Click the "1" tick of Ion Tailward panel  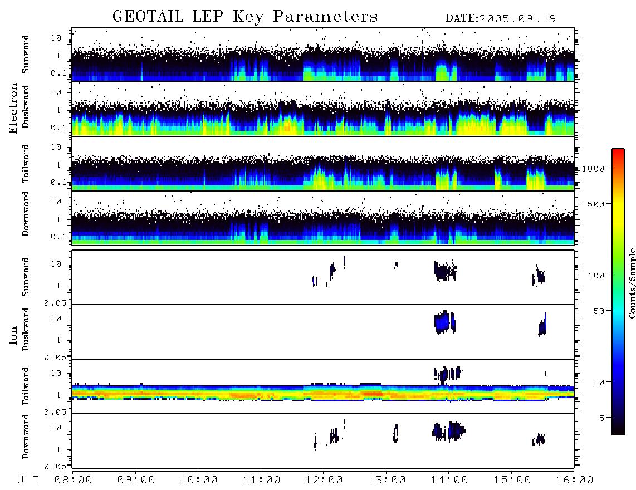pyautogui.click(x=59, y=395)
